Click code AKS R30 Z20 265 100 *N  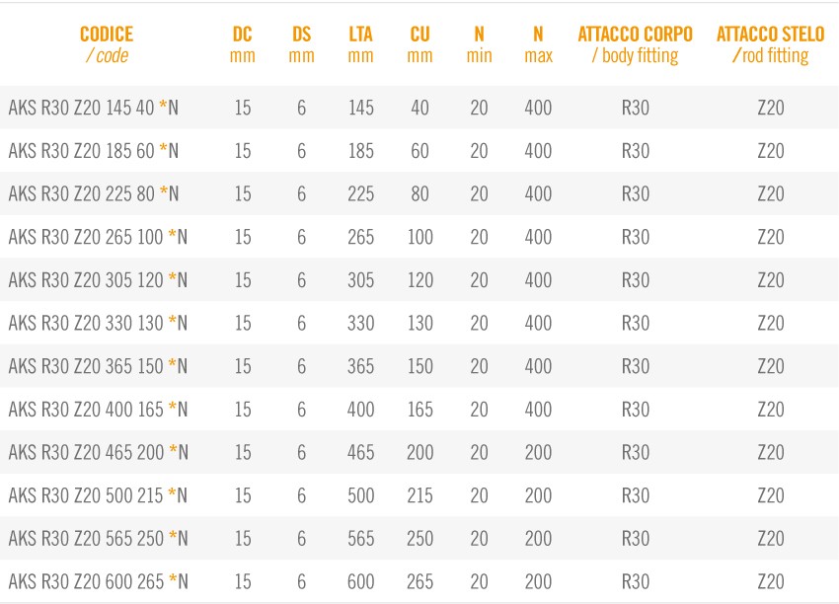click(x=98, y=237)
